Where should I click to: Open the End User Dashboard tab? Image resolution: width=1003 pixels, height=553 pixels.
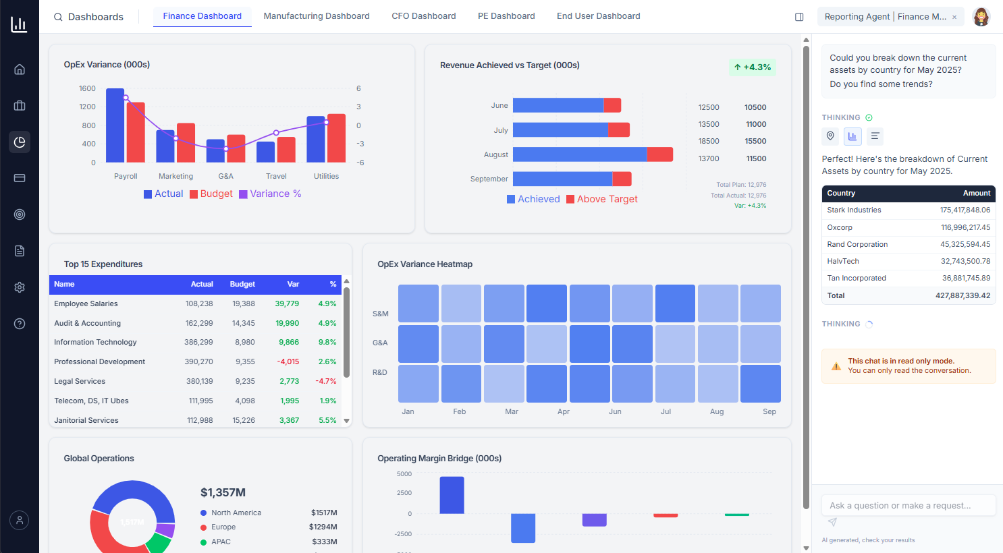[599, 16]
